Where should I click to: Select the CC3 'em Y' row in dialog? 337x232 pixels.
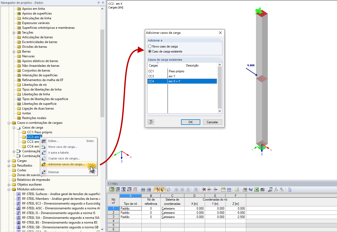tap(182, 76)
